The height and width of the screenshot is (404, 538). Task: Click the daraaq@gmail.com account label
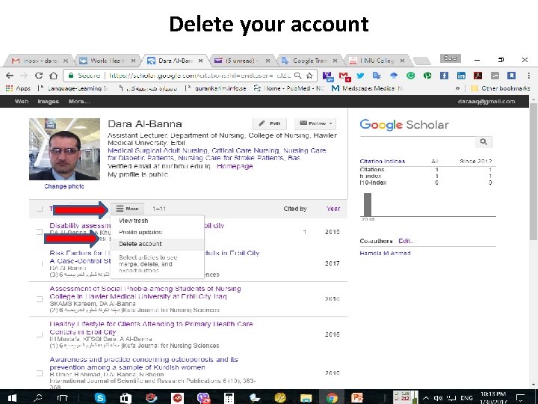click(x=486, y=102)
